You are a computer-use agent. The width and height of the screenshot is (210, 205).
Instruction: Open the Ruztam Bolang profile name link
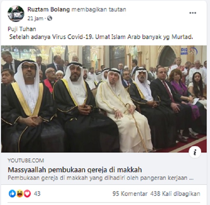coord(49,9)
